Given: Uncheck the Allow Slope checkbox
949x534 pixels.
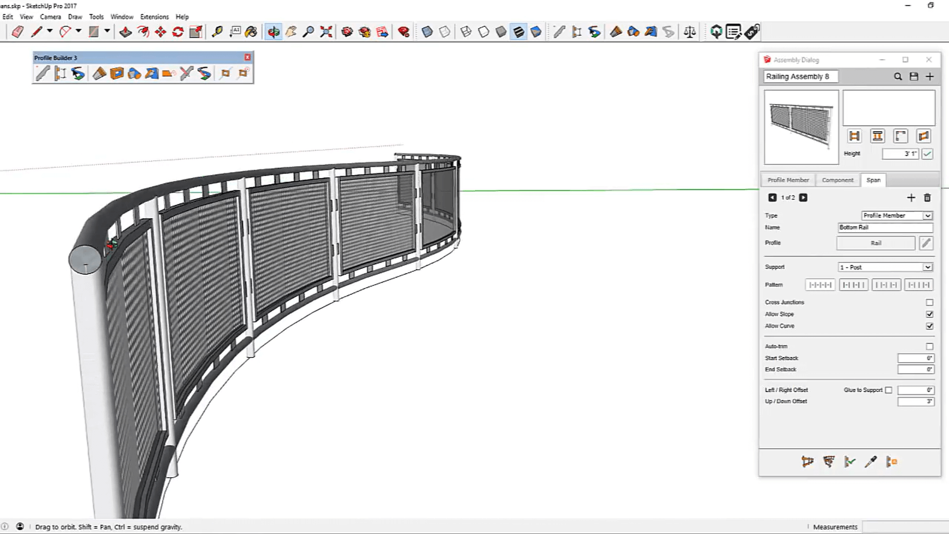Looking at the screenshot, I should [929, 314].
